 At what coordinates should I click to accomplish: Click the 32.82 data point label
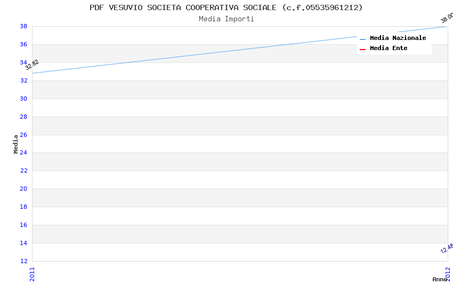tap(32, 65)
